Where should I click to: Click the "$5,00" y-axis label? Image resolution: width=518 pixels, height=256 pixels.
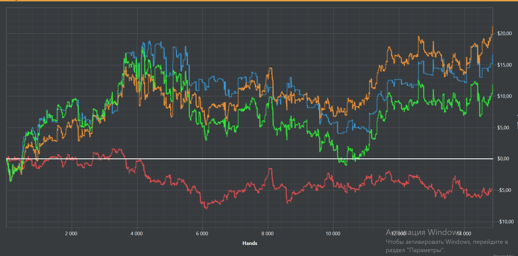pyautogui.click(x=503, y=128)
